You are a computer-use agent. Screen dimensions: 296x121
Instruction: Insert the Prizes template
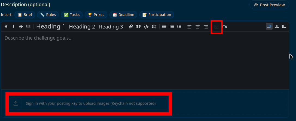(96, 15)
